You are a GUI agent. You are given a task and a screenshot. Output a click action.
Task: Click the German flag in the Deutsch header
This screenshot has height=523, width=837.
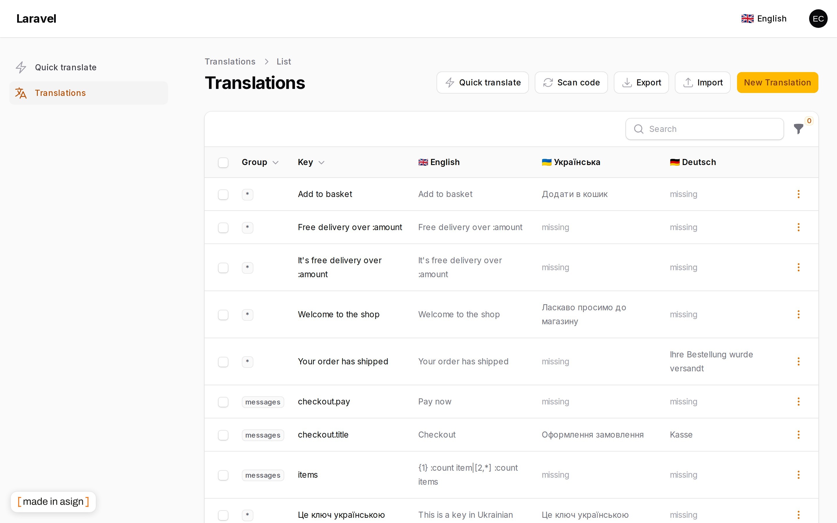[675, 162]
